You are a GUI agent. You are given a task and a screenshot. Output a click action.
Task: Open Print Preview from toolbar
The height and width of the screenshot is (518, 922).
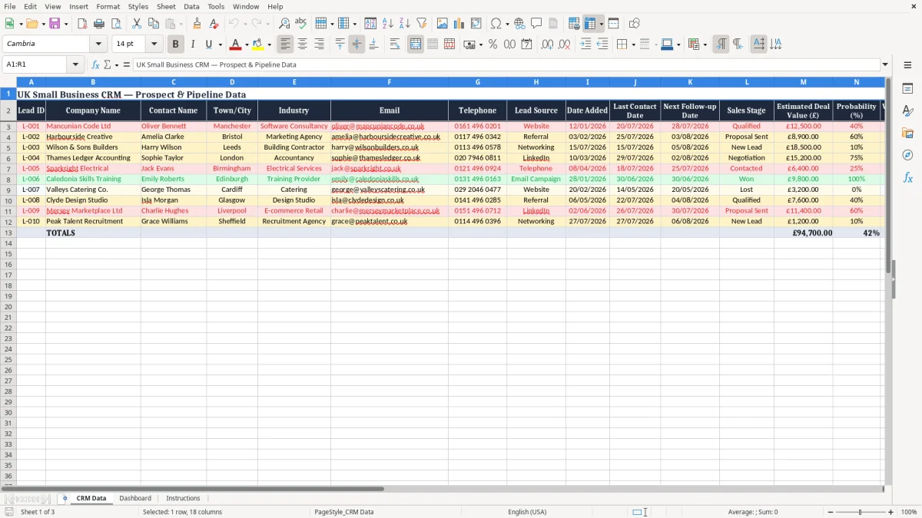[x=116, y=24]
